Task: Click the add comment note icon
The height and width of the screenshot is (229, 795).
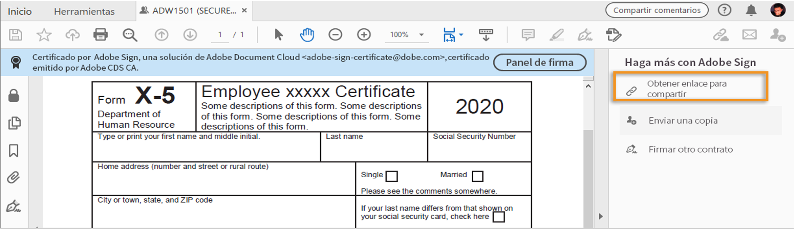Action: tap(528, 34)
